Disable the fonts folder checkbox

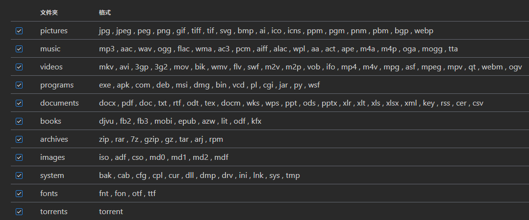tap(19, 194)
